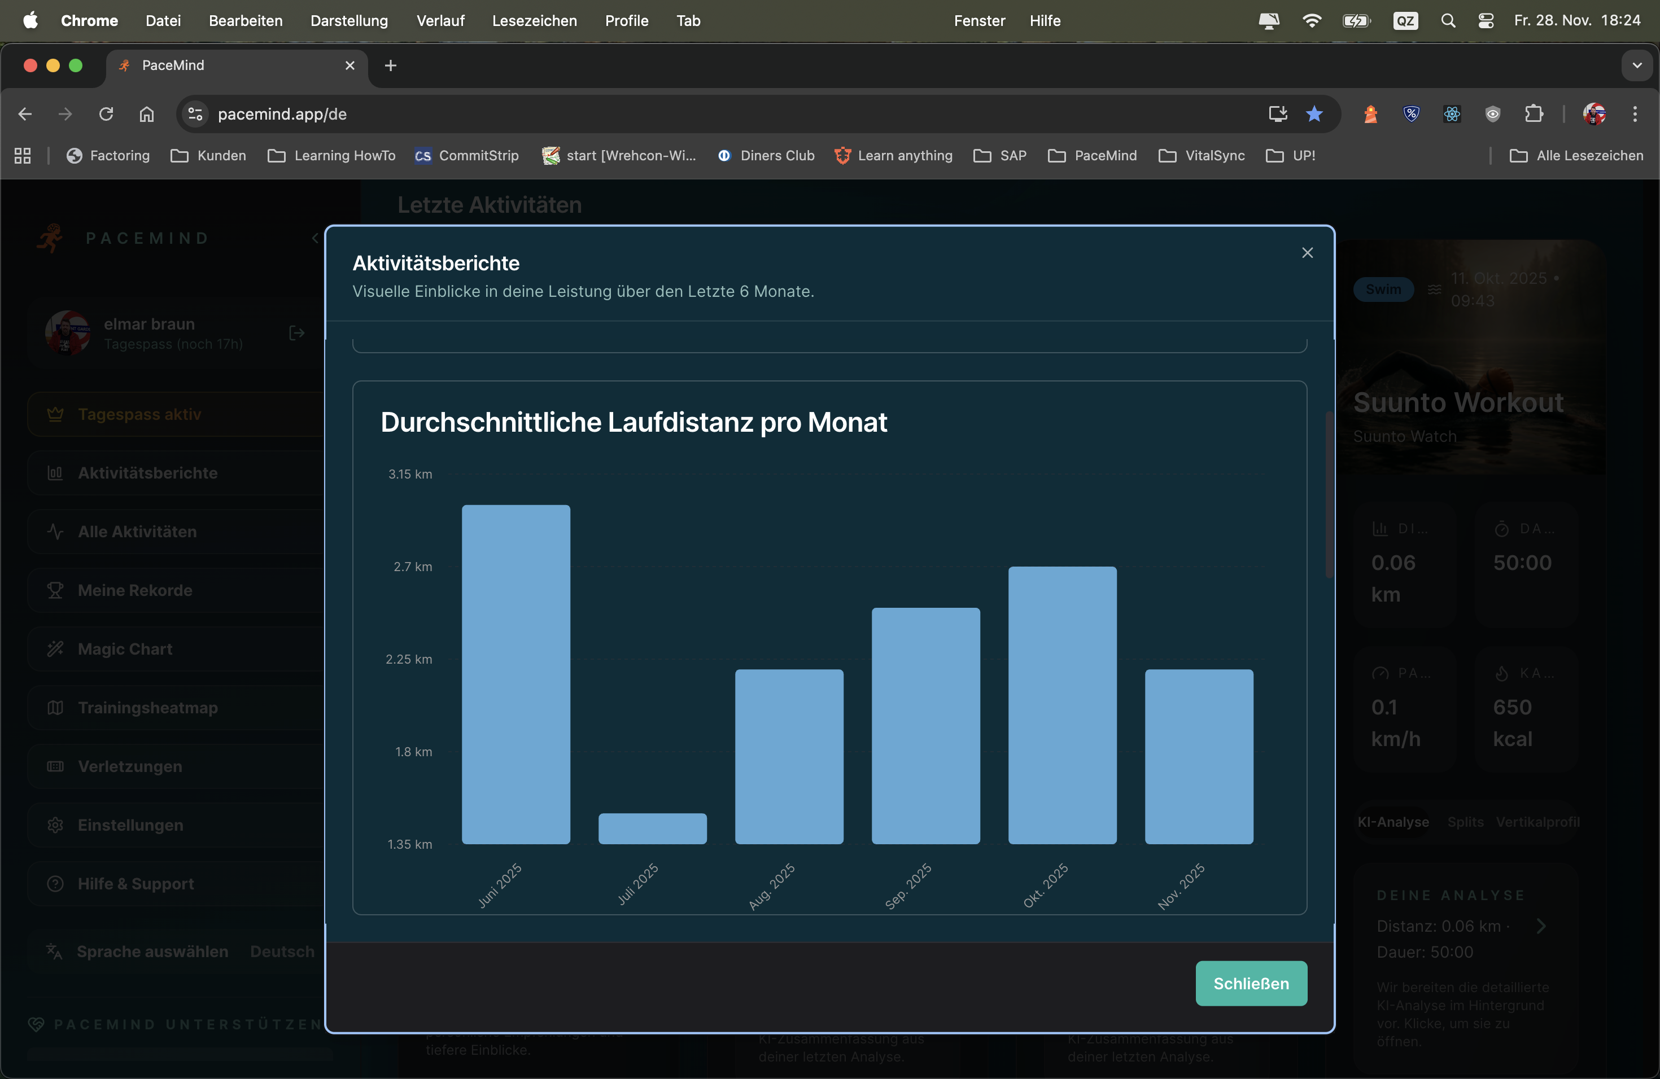Open the Verlauf menu
Image resolution: width=1660 pixels, height=1079 pixels.
point(440,20)
